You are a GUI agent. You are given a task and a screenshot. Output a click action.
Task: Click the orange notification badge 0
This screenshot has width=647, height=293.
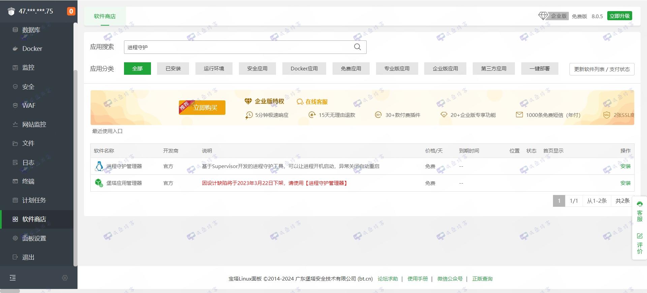pos(71,11)
